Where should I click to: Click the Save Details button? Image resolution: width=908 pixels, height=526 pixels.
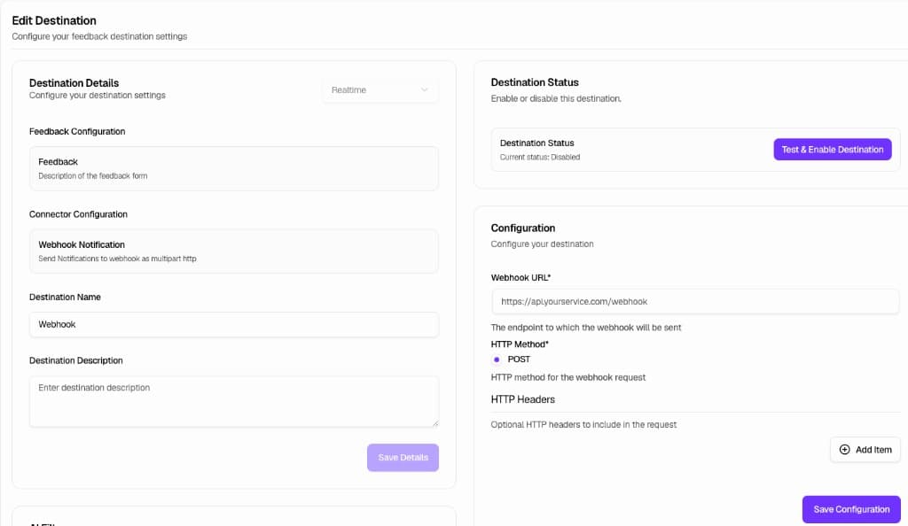coord(403,457)
